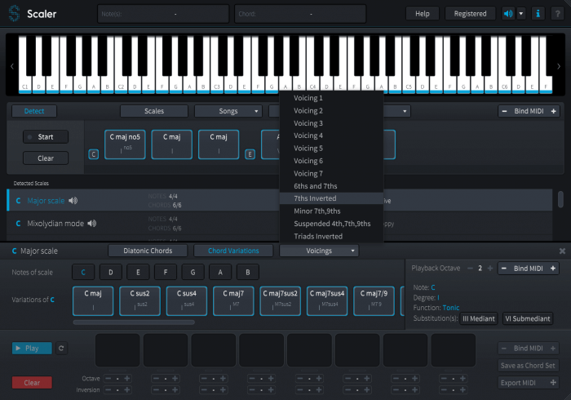Choose 7ths Inverted from the voicing menu

[x=315, y=198]
